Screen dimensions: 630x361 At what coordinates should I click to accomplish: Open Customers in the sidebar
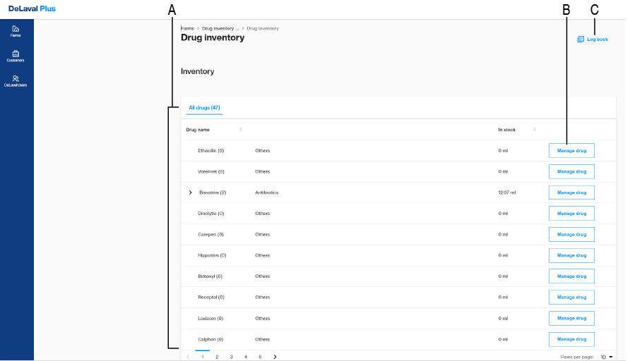point(16,56)
